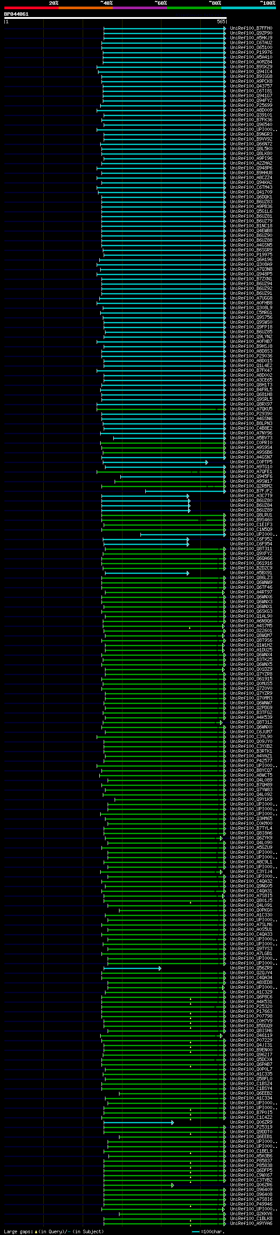Select the UniRef100_A4RT97 entry
280x1235 pixels.
(251, 592)
